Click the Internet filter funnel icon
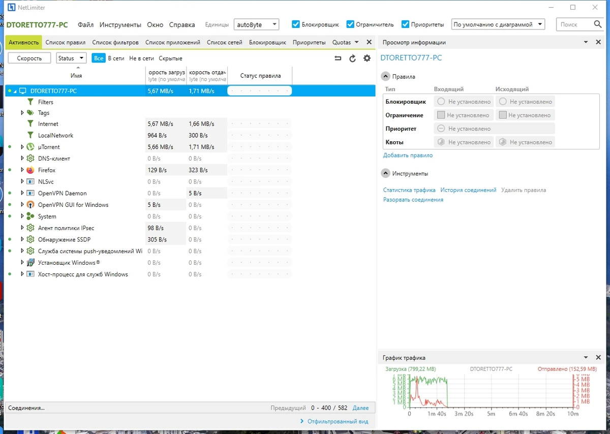The width and height of the screenshot is (610, 434). pos(30,124)
